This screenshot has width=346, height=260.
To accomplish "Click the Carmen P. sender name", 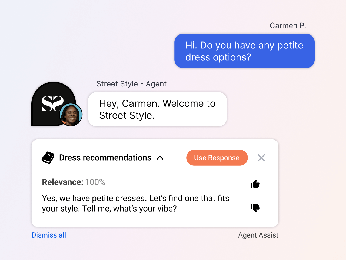I will tap(288, 25).
